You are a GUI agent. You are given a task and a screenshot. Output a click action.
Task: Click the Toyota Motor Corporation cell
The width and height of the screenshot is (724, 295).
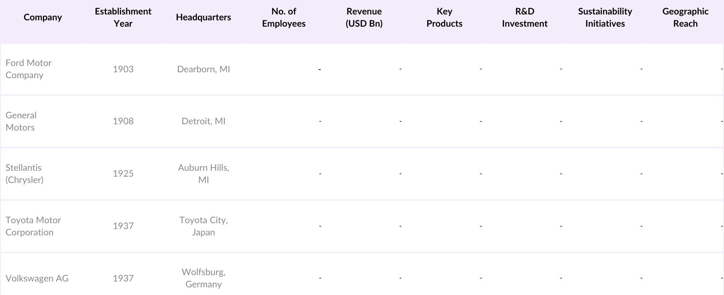pos(33,226)
